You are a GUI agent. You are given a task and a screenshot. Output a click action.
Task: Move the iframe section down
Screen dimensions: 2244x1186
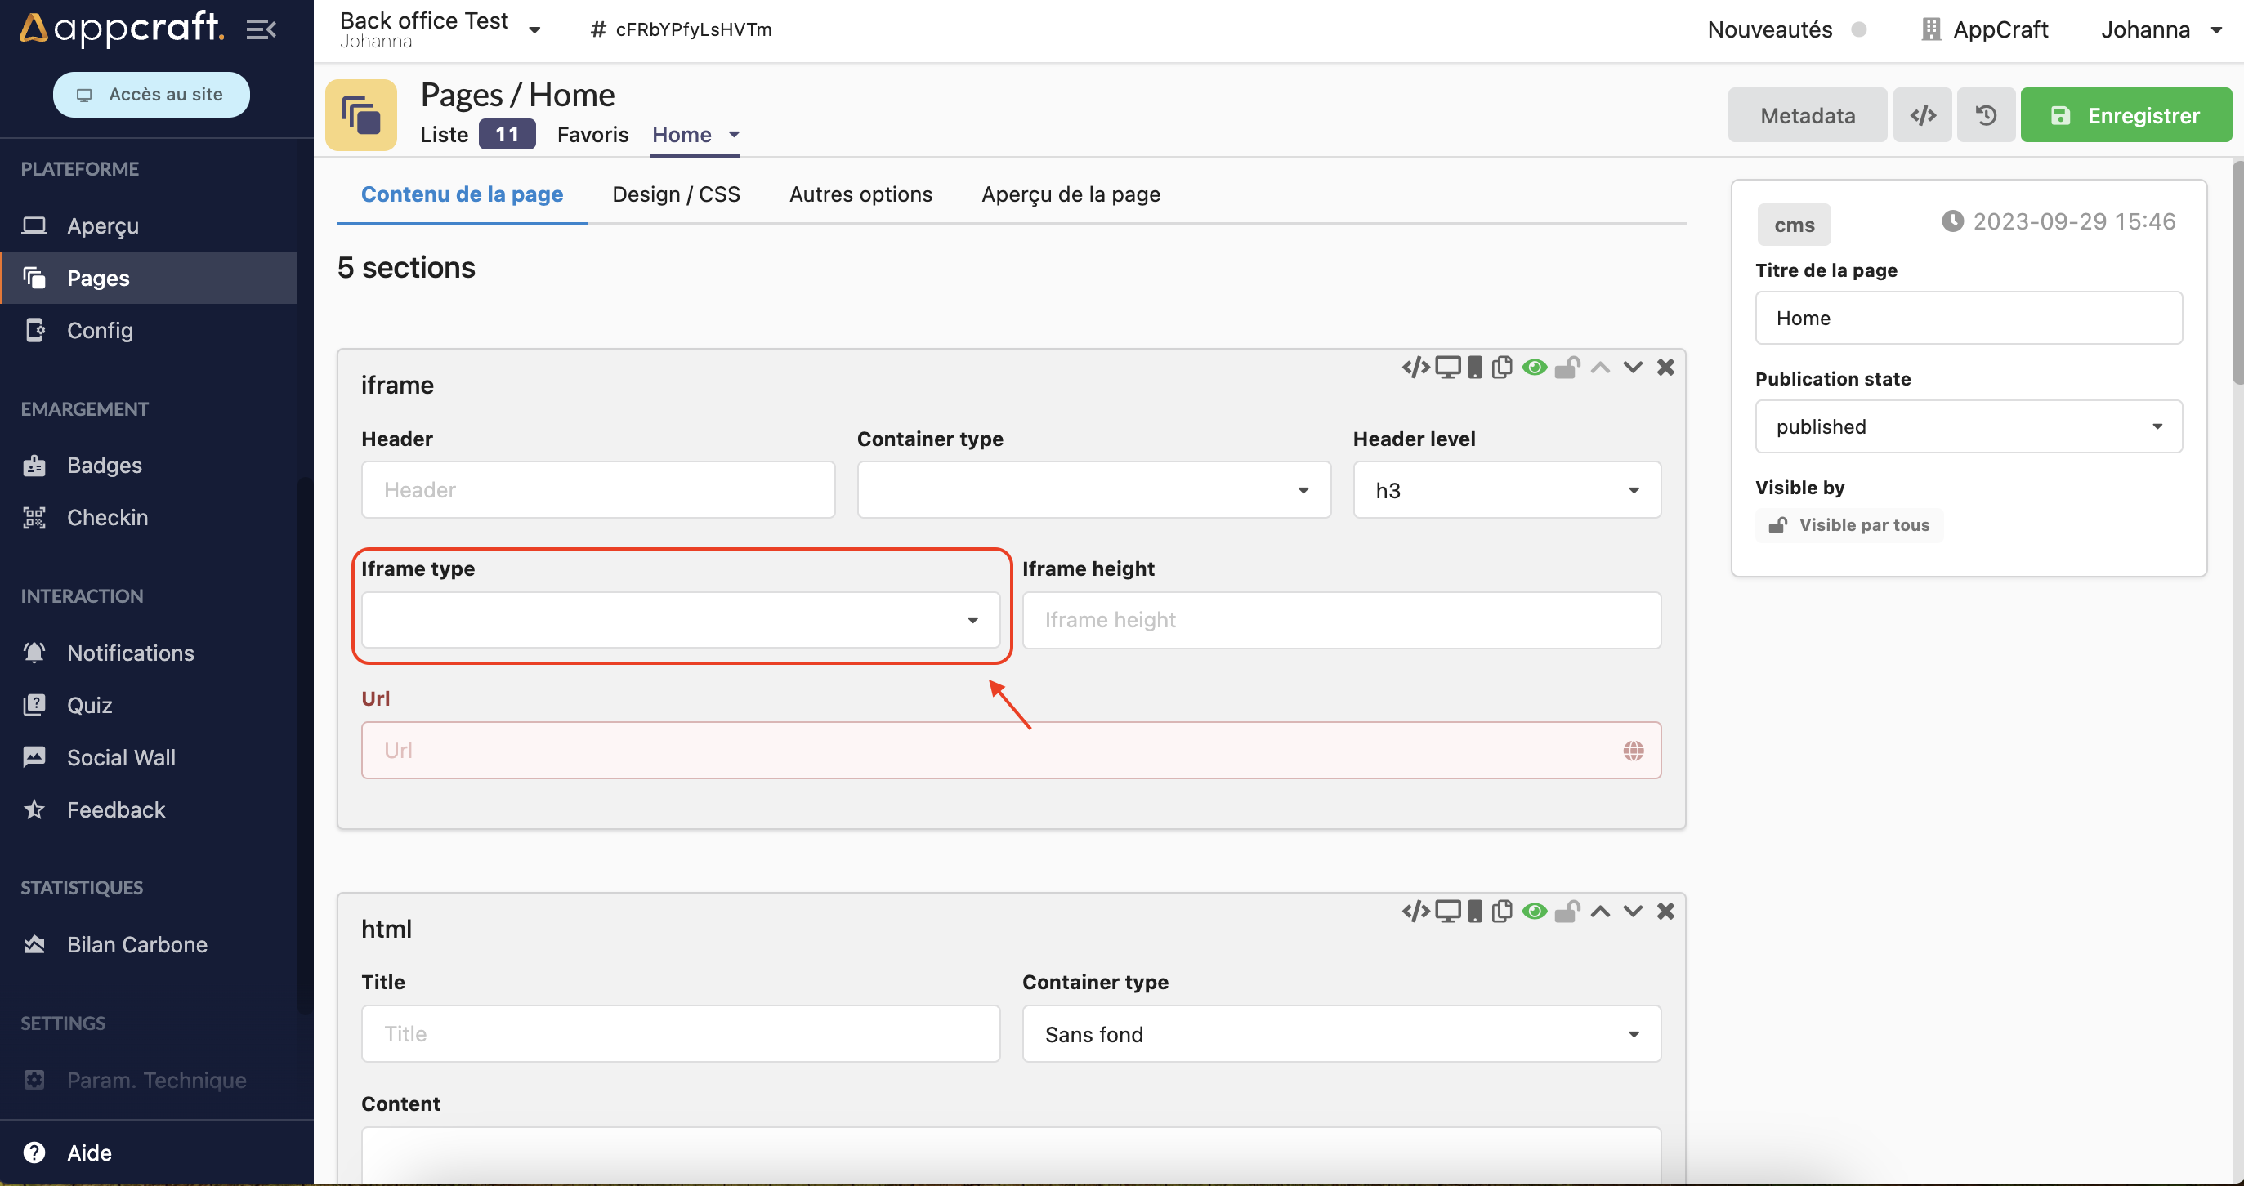pyautogui.click(x=1633, y=368)
